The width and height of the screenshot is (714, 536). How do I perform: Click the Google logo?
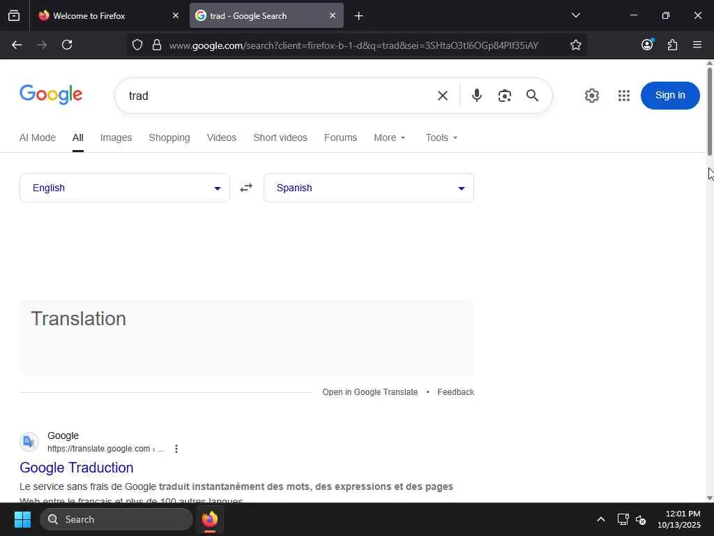point(51,94)
